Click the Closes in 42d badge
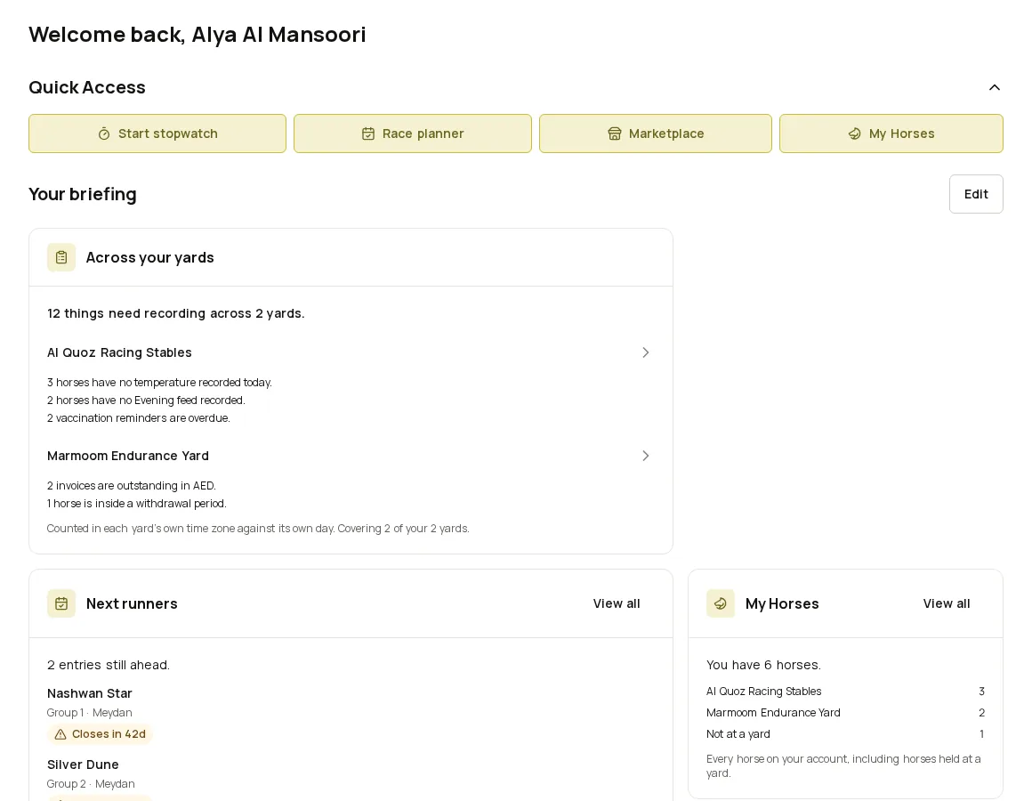The width and height of the screenshot is (1032, 801). click(x=100, y=734)
